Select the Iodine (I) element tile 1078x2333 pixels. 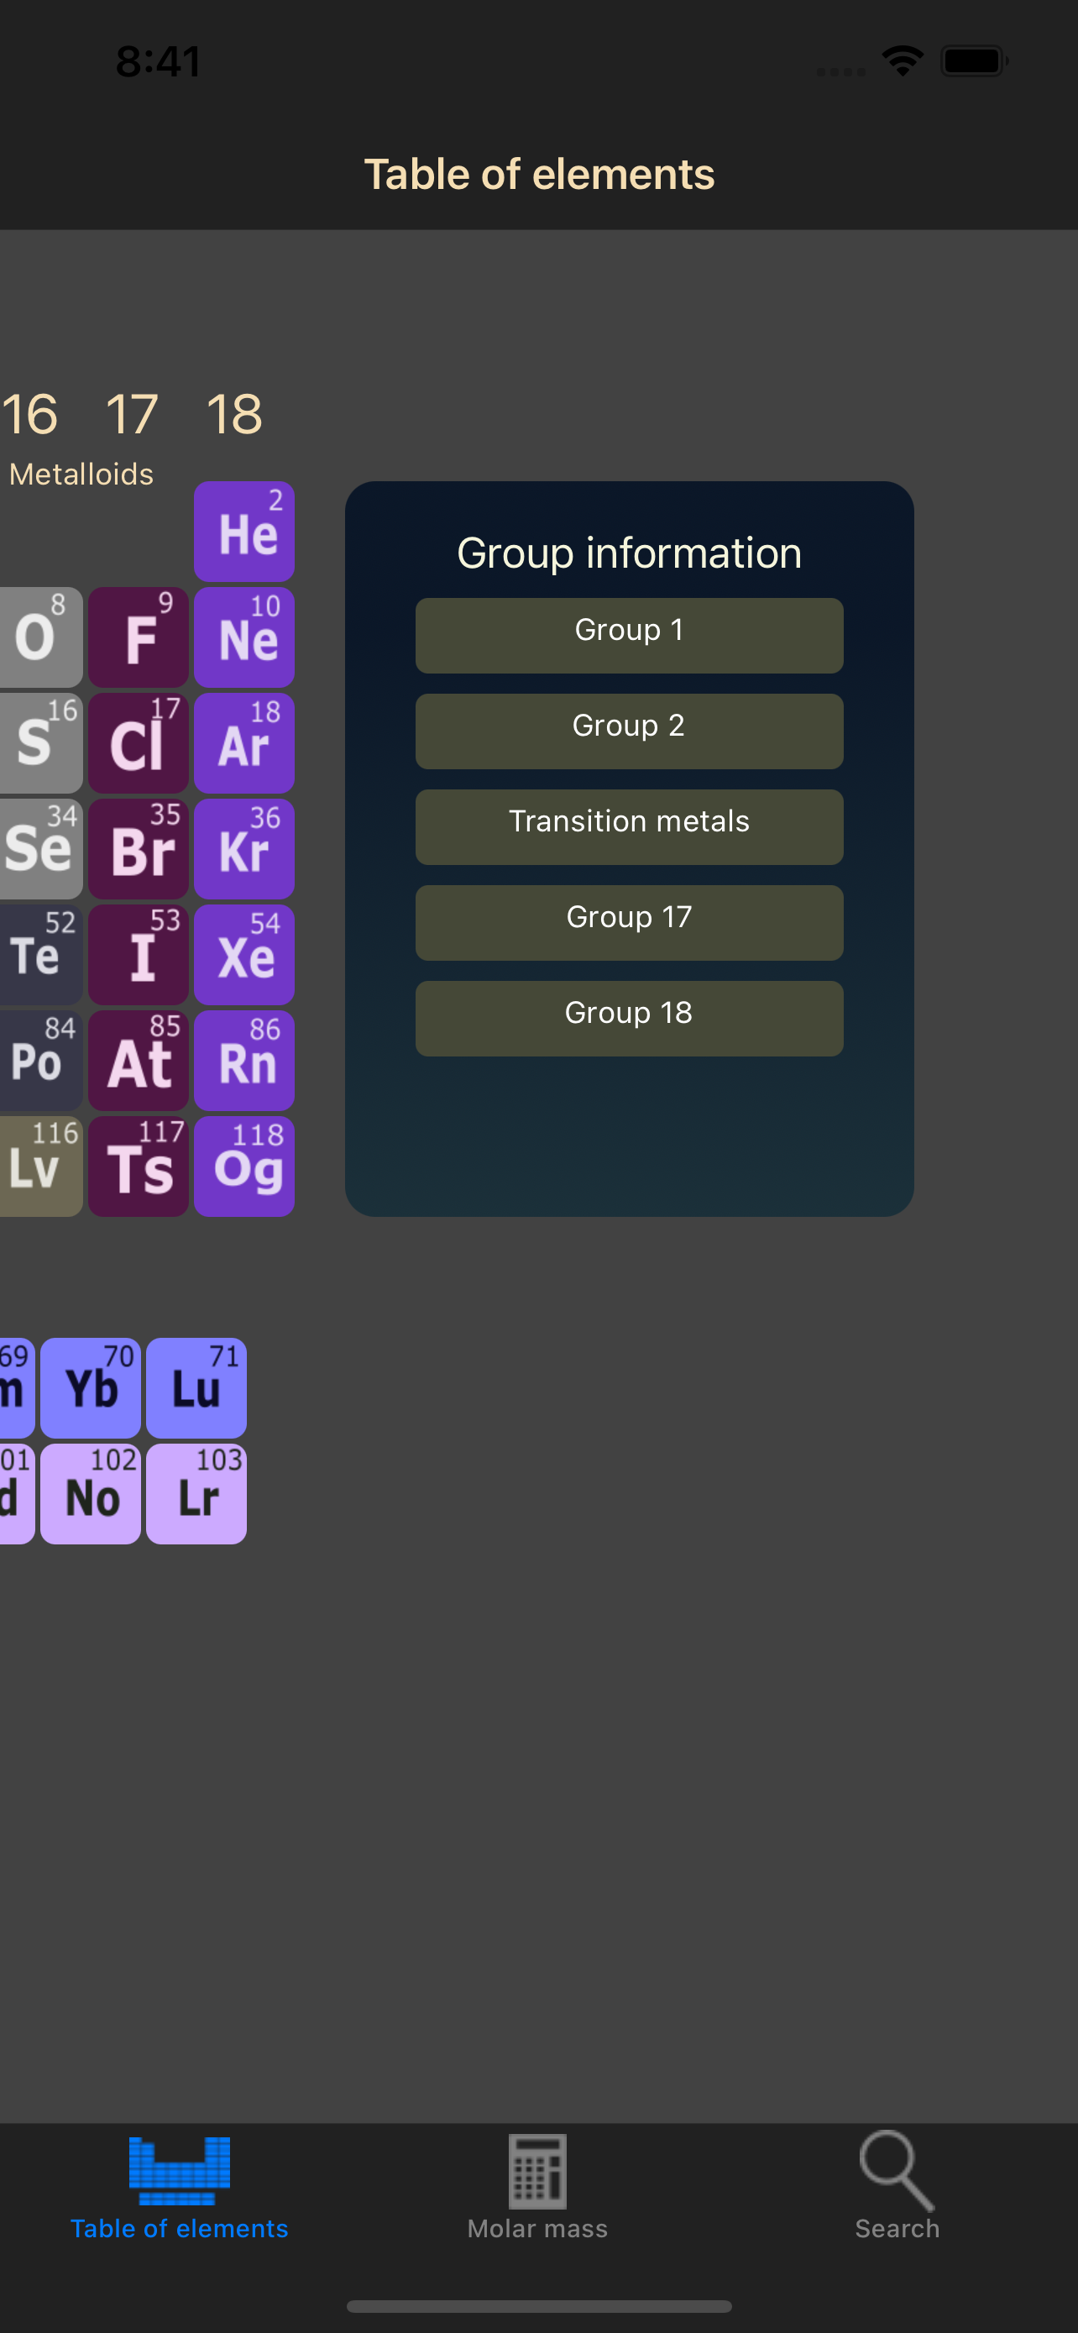click(139, 956)
